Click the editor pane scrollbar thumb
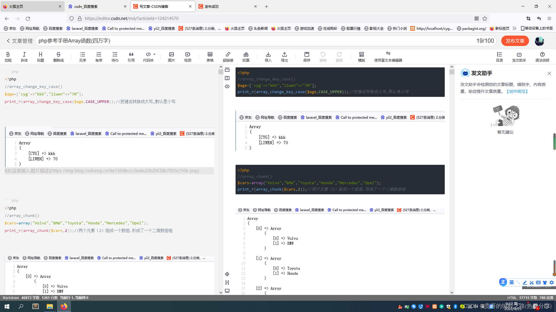The height and width of the screenshot is (312, 556). pos(220,71)
